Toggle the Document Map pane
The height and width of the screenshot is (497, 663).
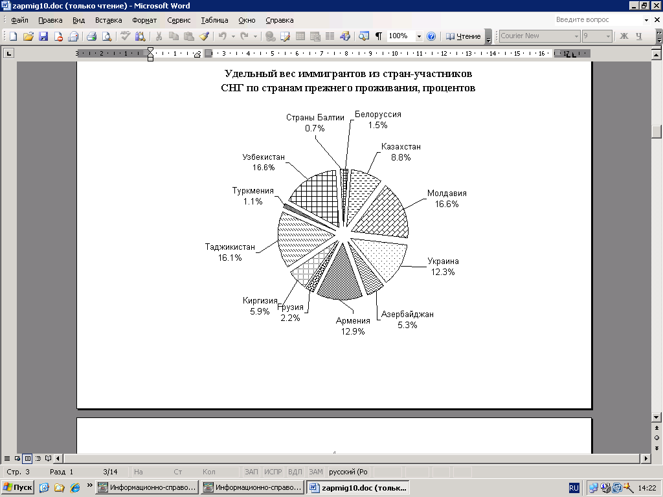(x=364, y=36)
